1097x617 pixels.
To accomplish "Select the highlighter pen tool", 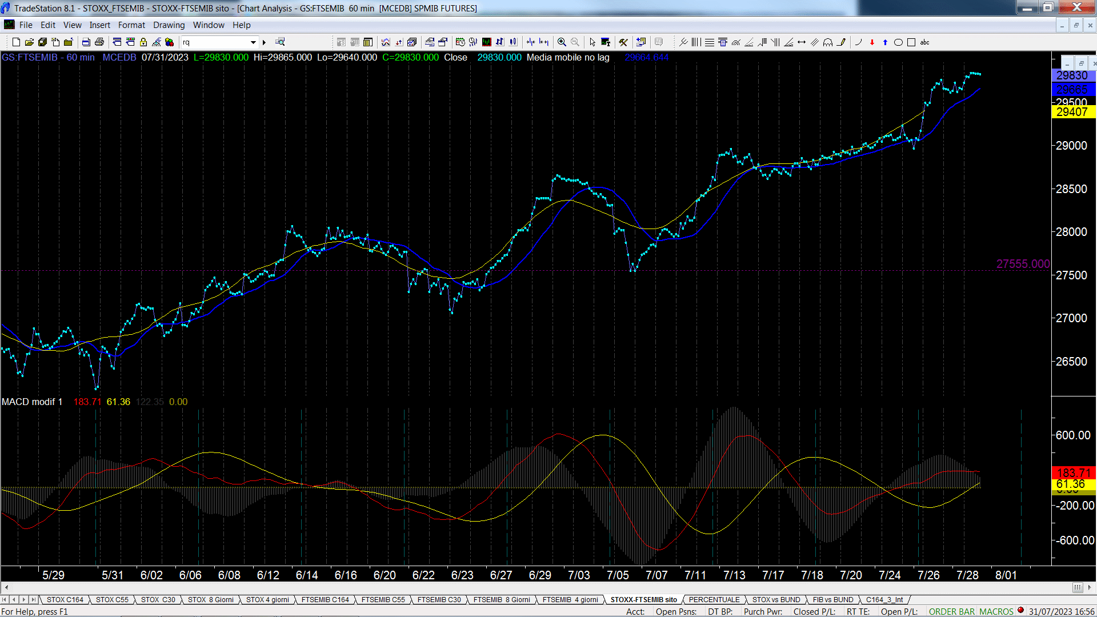I will point(841,42).
